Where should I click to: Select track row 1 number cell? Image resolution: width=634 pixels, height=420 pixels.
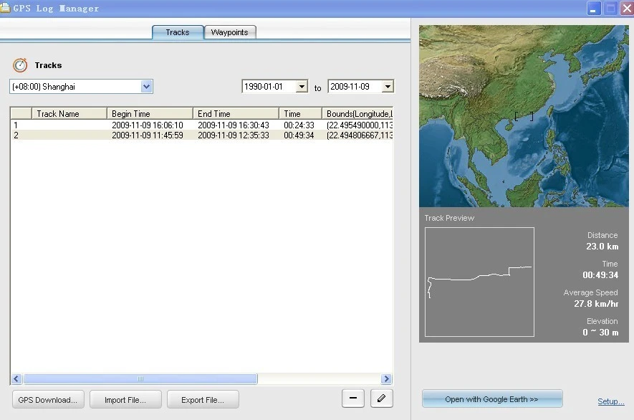tap(21, 125)
